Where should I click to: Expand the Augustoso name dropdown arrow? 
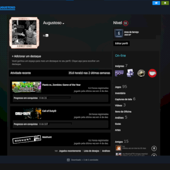click(63, 23)
